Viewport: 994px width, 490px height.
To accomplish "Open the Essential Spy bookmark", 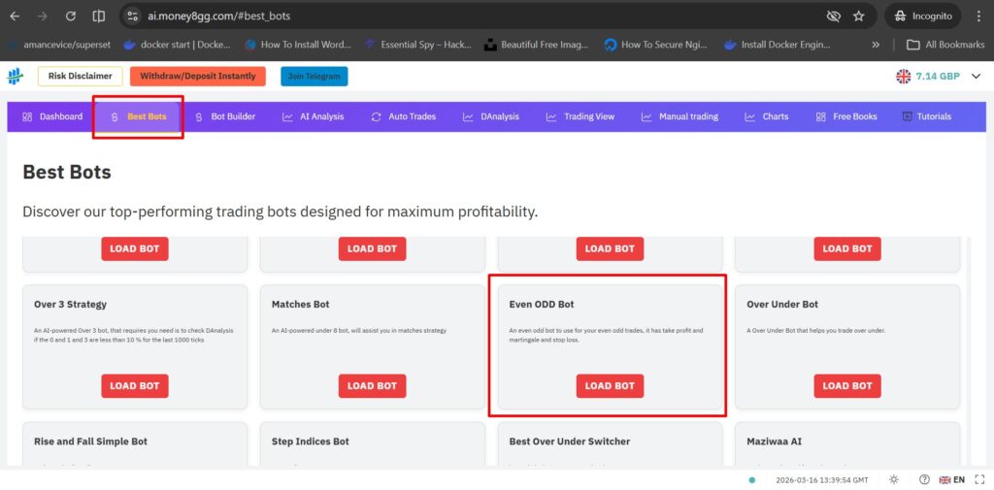I will (418, 45).
